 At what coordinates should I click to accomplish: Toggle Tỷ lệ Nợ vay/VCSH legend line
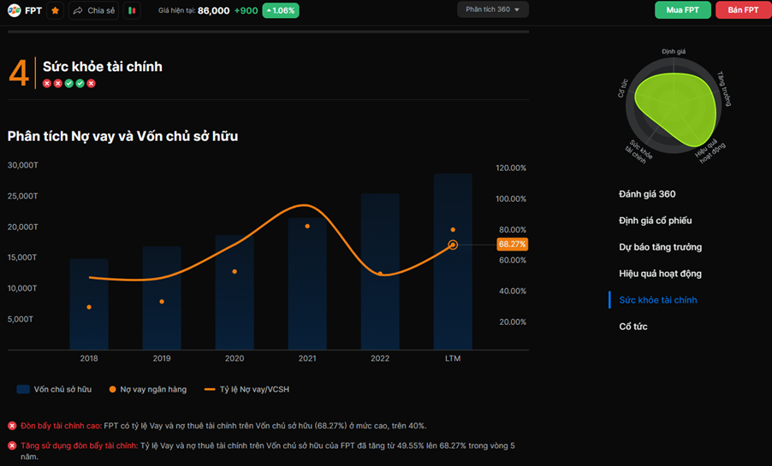210,389
